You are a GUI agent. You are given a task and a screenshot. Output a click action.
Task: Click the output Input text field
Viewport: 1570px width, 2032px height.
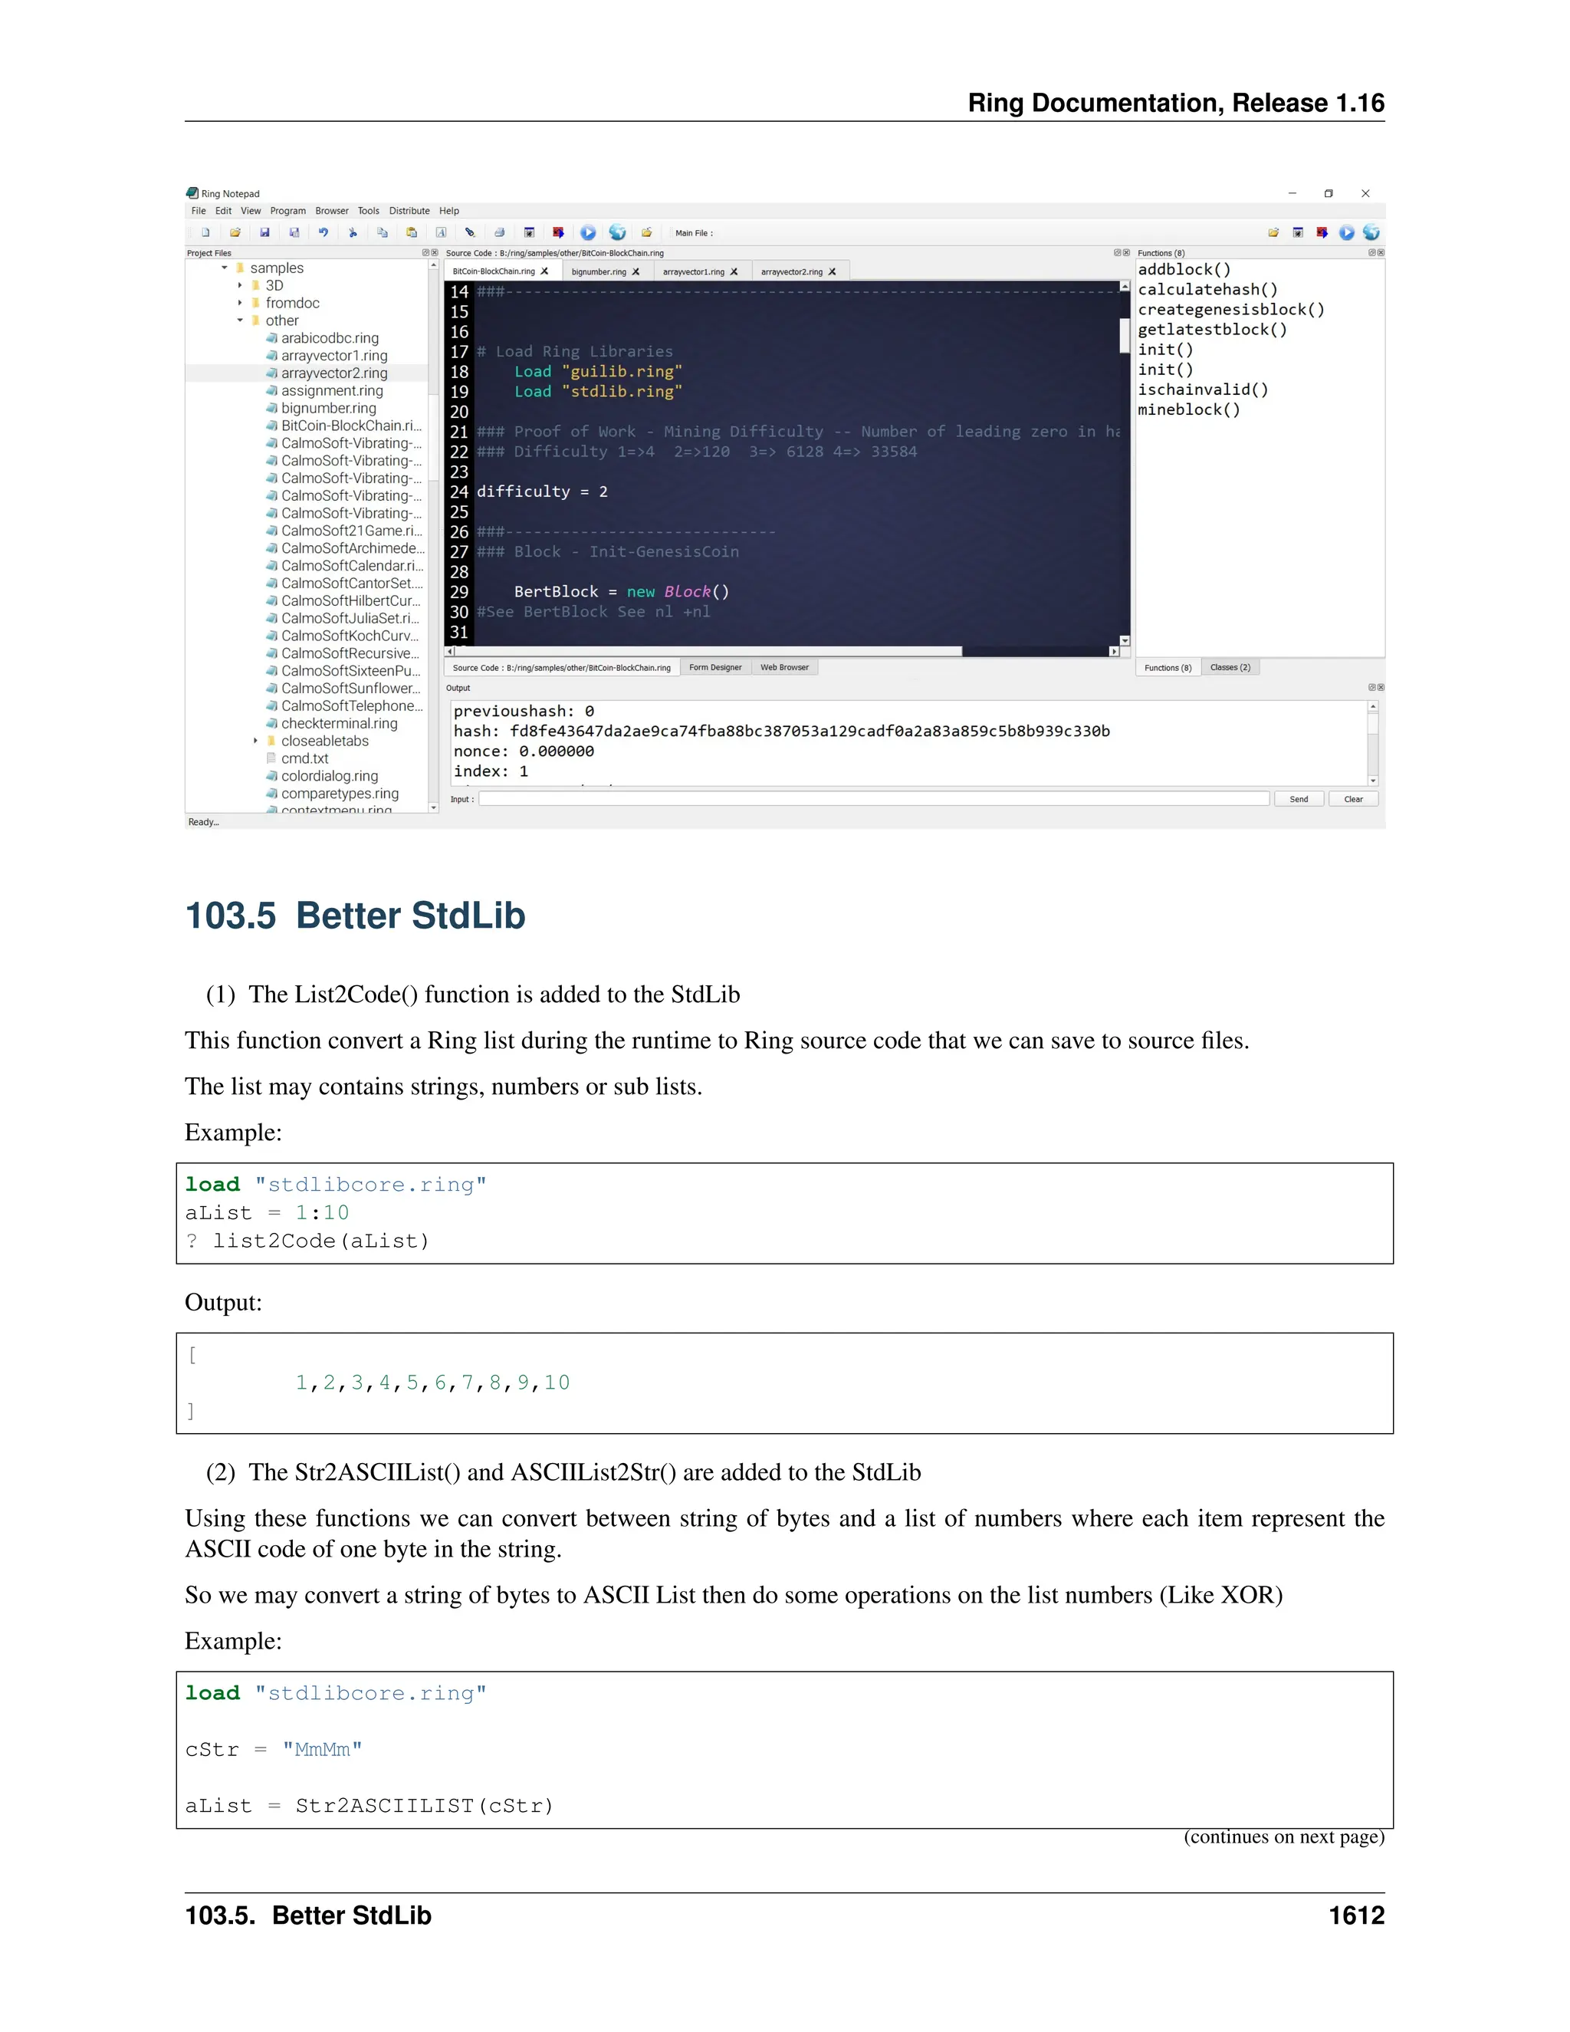pyautogui.click(x=872, y=799)
